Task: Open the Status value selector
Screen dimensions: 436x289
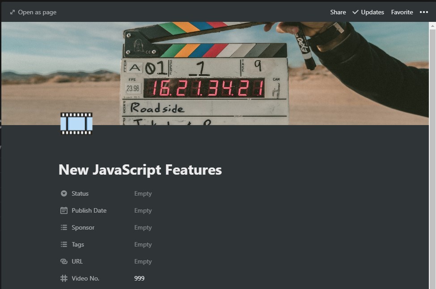Action: click(x=143, y=193)
